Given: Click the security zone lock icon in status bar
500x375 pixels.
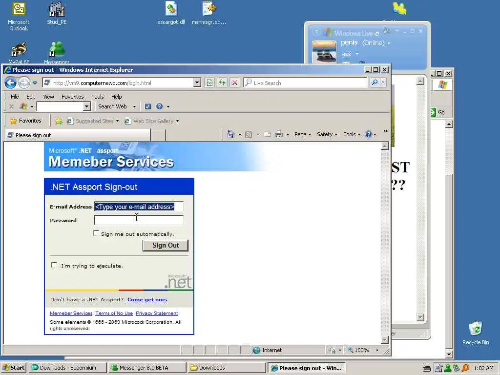Looking at the screenshot, I should (x=332, y=350).
